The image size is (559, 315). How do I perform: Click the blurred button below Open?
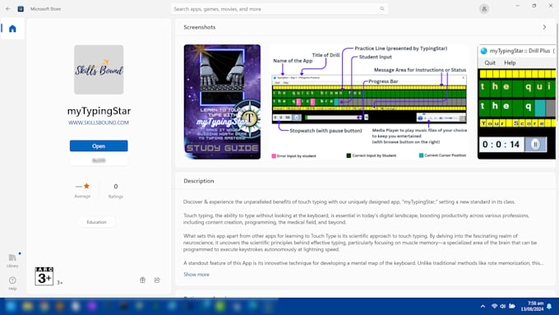99,160
